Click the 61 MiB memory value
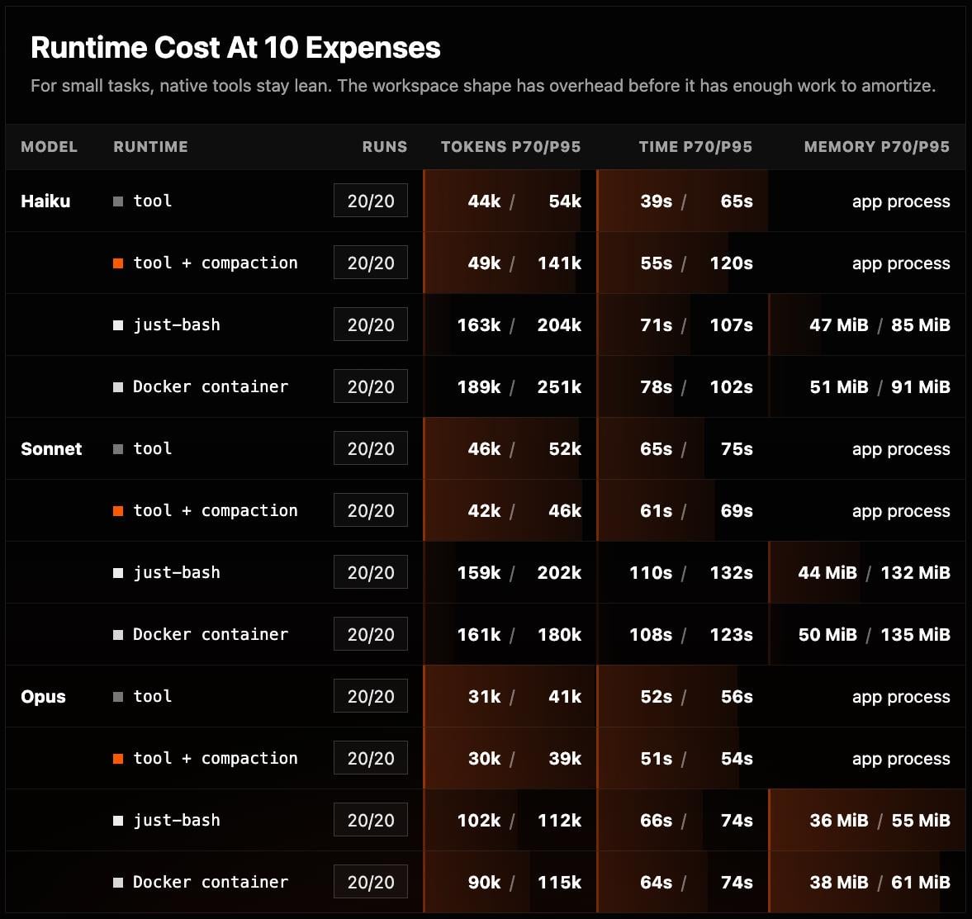This screenshot has width=972, height=919. (x=921, y=883)
